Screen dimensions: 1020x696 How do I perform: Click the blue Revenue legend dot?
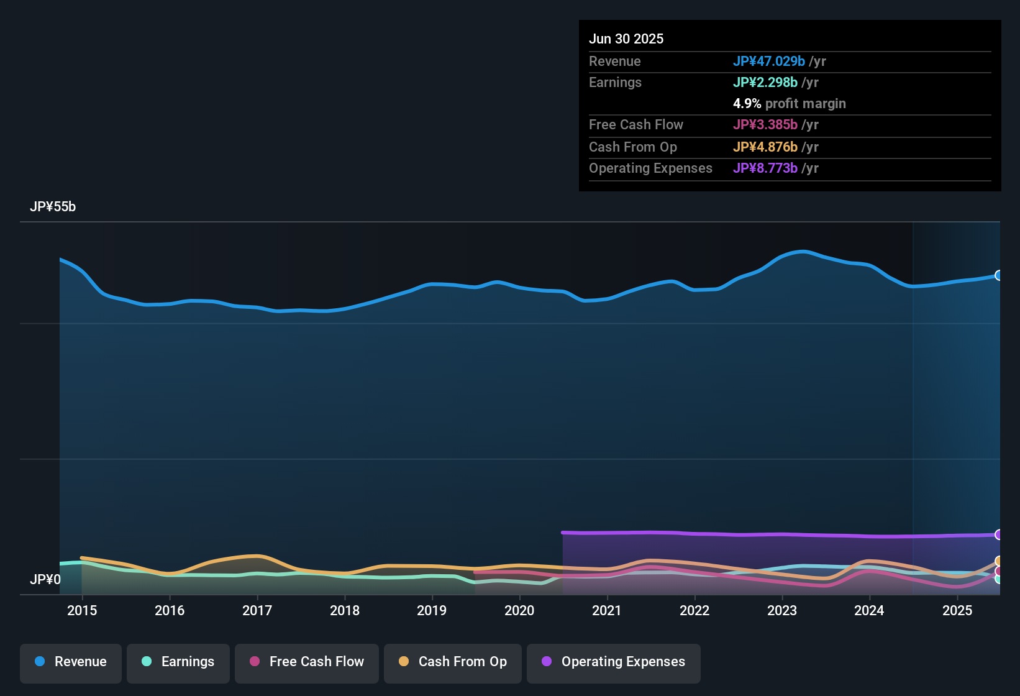point(40,662)
